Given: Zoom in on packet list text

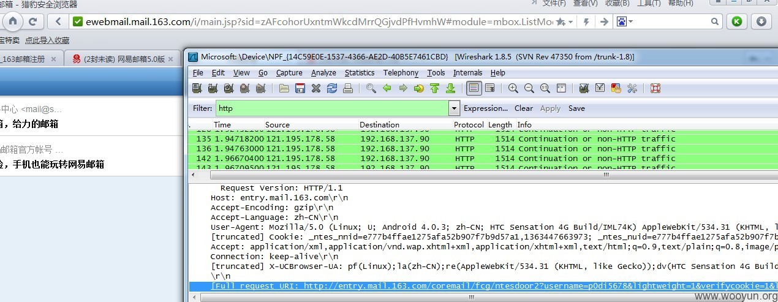Looking at the screenshot, I should point(513,88).
